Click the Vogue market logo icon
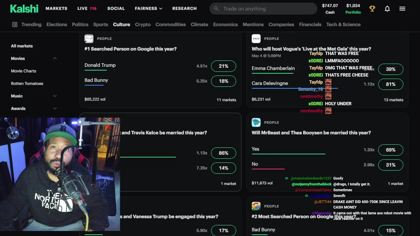 [x=256, y=39]
